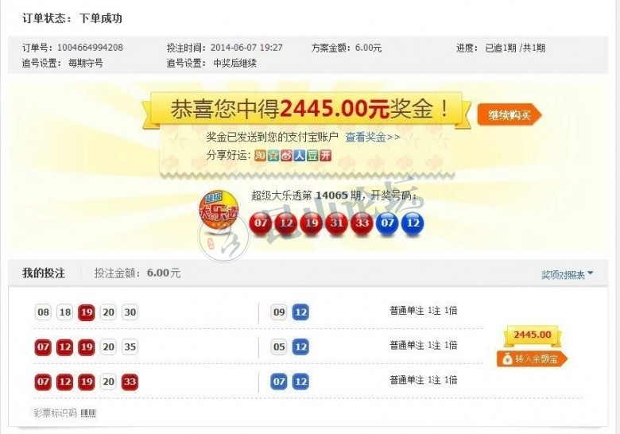This screenshot has width=620, height=434.
Task: Expand the 奖项对照表 dropdown
Action: pos(567,274)
